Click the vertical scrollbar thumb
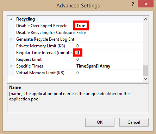Viewport: 156px width, 134px height. pos(145,71)
